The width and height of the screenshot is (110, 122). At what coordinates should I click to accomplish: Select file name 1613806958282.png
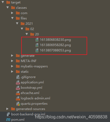[55, 45]
